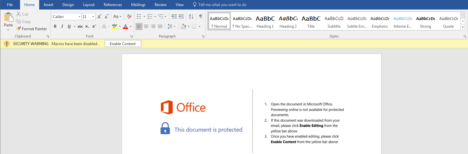The image size is (468, 154).
Task: Click the Enable Content button
Action: click(x=123, y=44)
